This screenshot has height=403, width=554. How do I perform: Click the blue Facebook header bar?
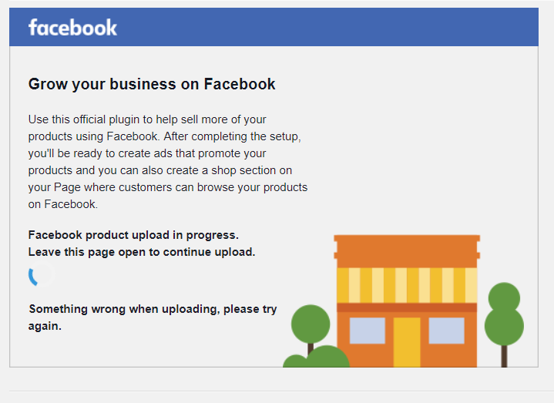coord(274,27)
